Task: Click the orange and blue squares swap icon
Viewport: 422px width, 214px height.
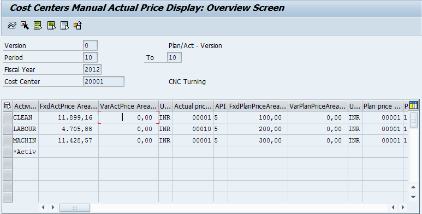Action: click(78, 25)
